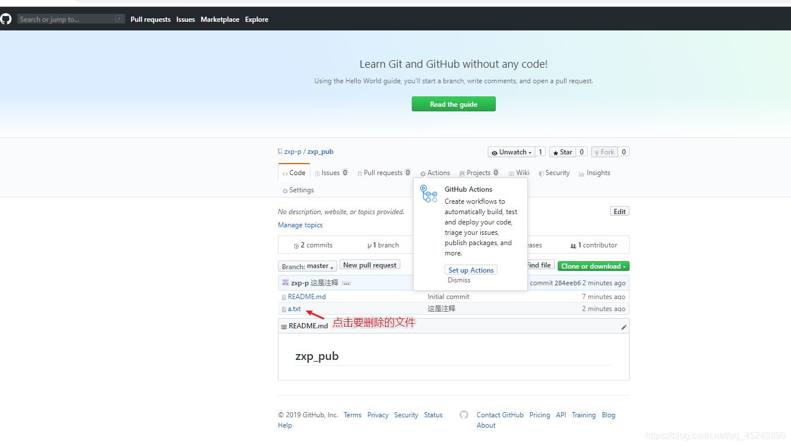Click the Fork button

pyautogui.click(x=604, y=152)
